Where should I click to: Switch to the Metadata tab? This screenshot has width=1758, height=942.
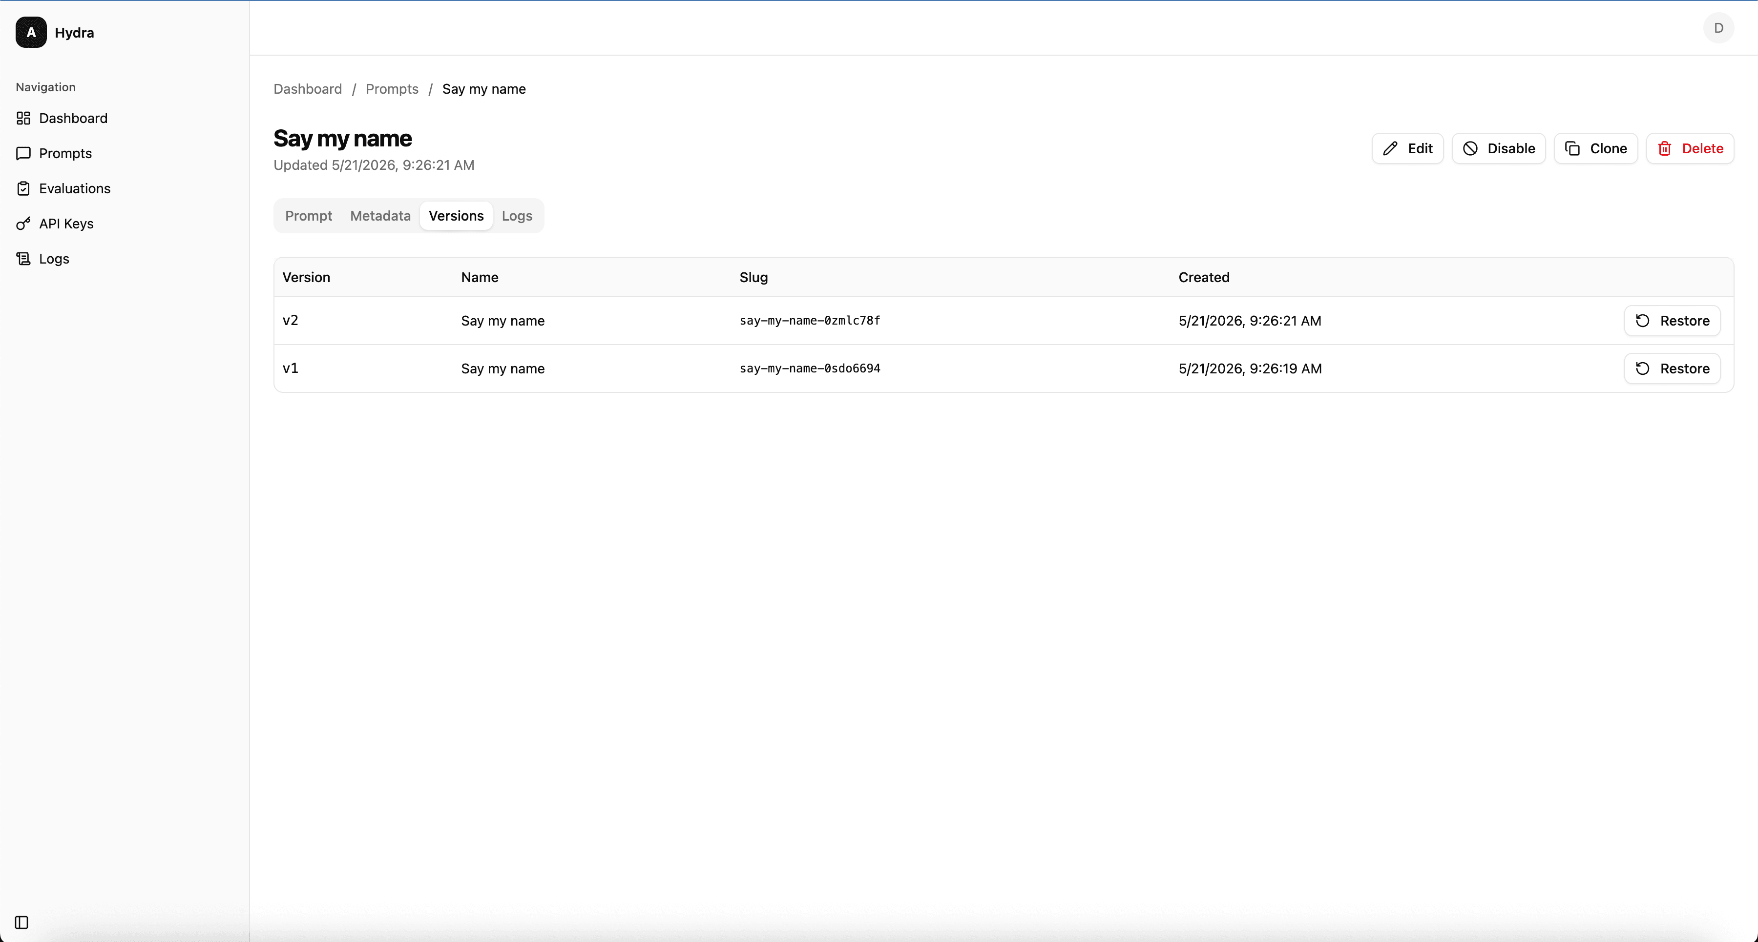380,216
